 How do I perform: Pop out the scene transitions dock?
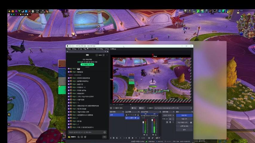click(173, 112)
